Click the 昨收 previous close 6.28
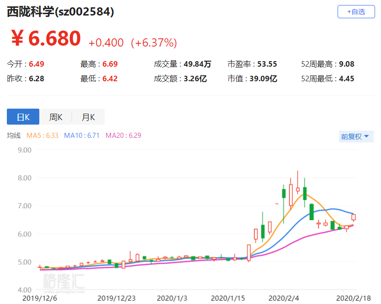The image size is (381, 304). pyautogui.click(x=37, y=79)
